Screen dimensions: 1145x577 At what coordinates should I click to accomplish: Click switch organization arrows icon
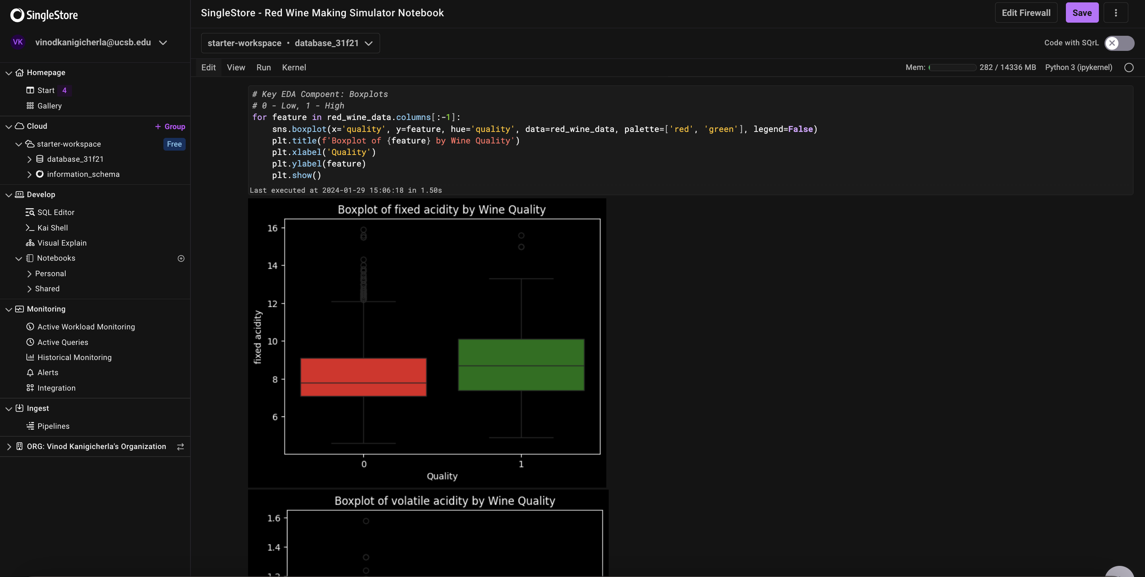pos(180,447)
